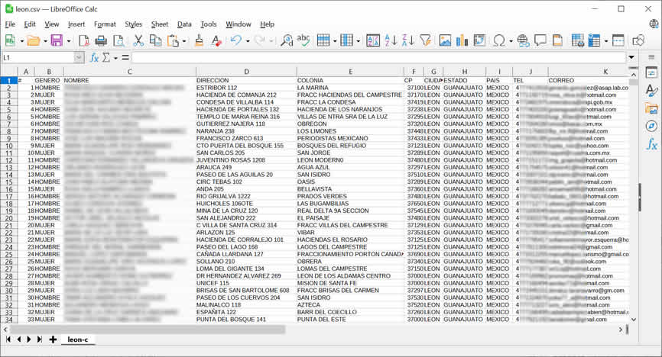Screen dimensions: 662x357
Task: Open the Paste options dropdown arrow
Action: (184, 41)
